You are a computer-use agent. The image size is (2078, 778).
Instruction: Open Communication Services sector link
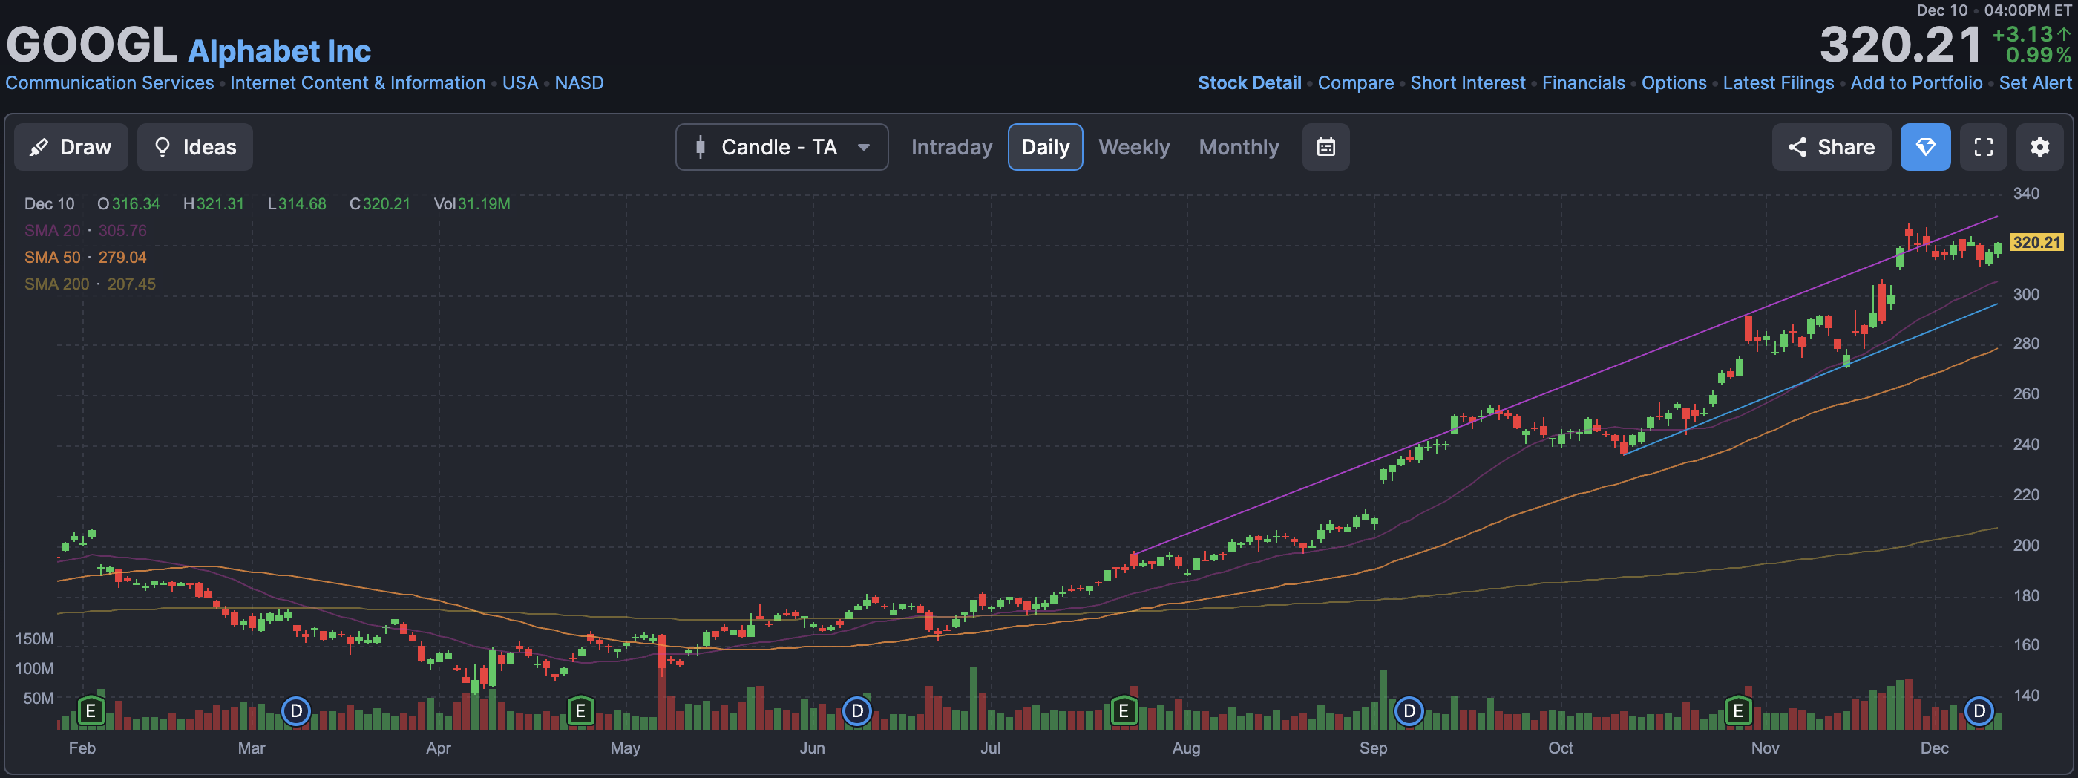[110, 83]
